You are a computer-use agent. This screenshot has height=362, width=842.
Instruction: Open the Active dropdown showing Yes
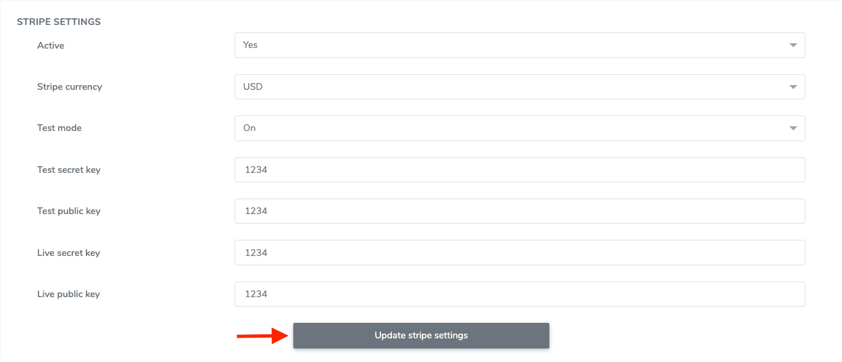(519, 45)
